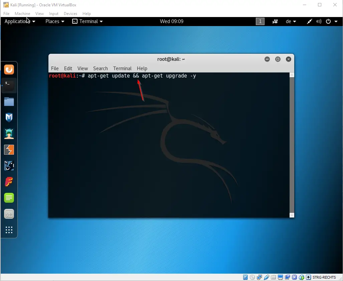The image size is (343, 281).
Task: Click VirtualBox recording status icon
Action: 287,277
